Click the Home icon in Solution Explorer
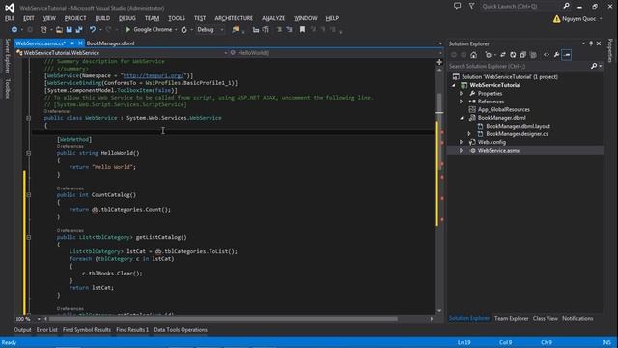The image size is (618, 348). click(474, 55)
